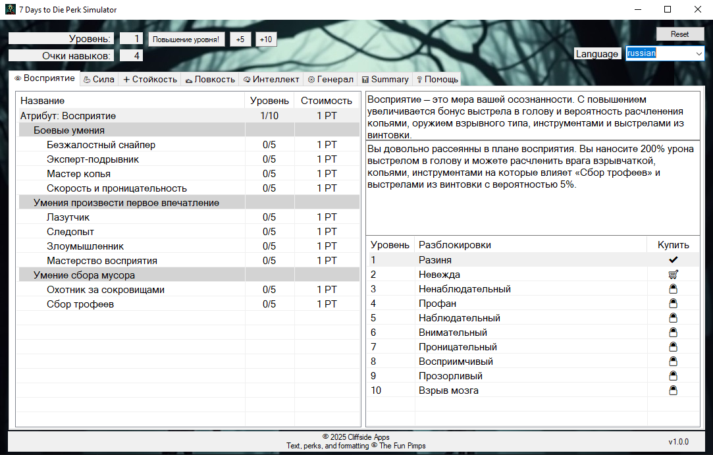The width and height of the screenshot is (713, 455).
Task: Switch to the Сила tab
Action: pos(99,79)
